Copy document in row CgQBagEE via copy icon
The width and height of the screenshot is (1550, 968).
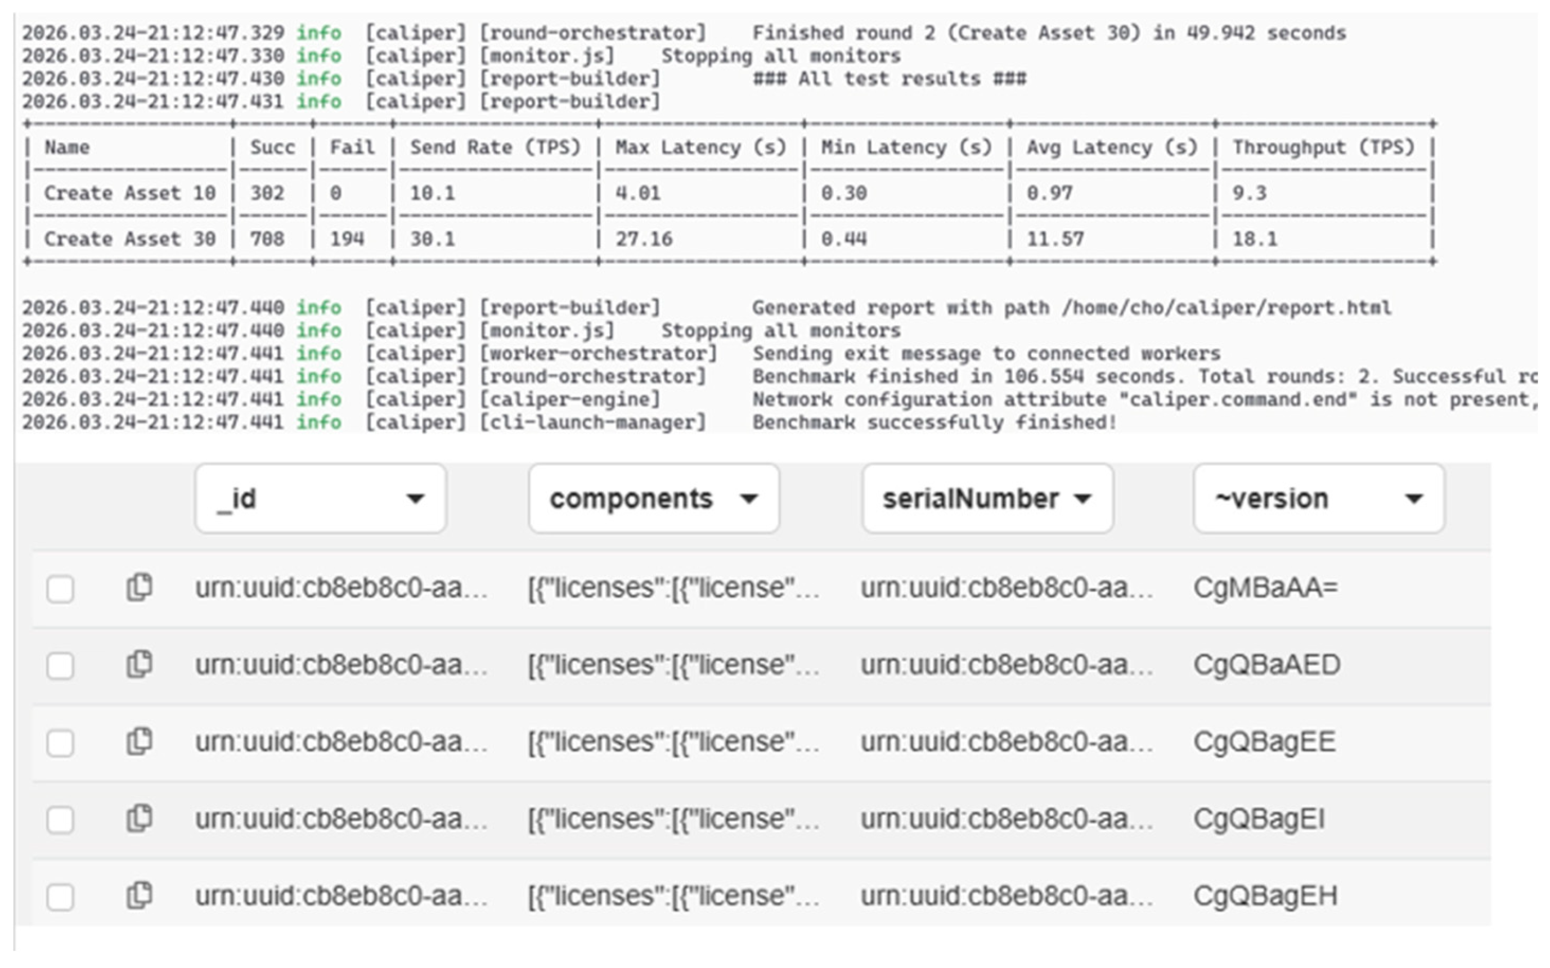coord(139,741)
